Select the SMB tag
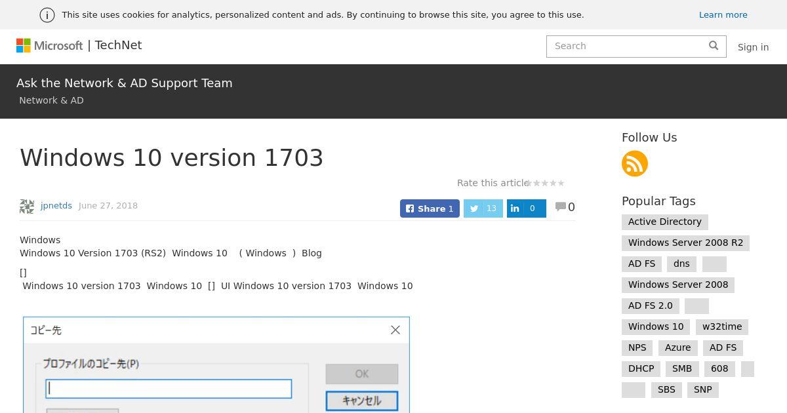Viewport: 787px width, 413px height. point(682,368)
